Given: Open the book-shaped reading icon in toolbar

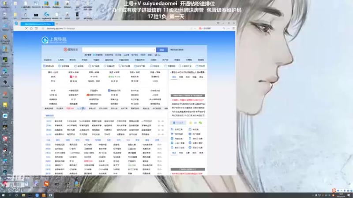Looking at the screenshot, I should (x=36, y=29).
